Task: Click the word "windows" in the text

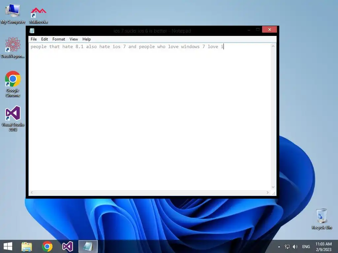Action: pyautogui.click(x=190, y=47)
